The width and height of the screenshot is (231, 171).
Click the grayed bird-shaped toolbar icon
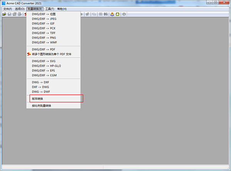(x=87, y=14)
